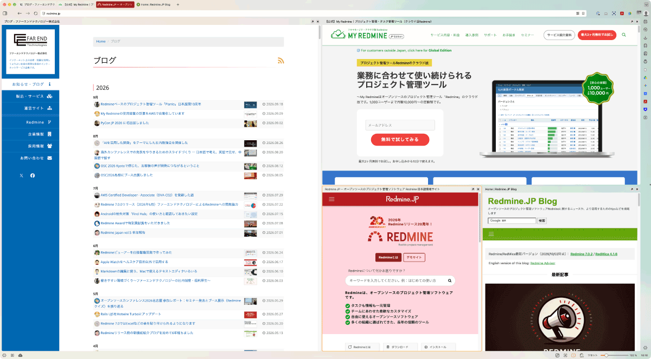Click the メールアドレス email field
651x359 pixels.
pyautogui.click(x=400, y=125)
